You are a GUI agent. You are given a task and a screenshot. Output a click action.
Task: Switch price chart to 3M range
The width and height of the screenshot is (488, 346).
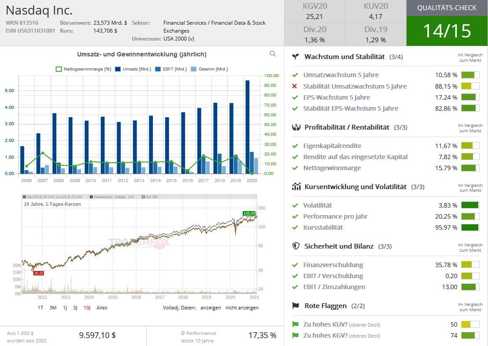53,308
